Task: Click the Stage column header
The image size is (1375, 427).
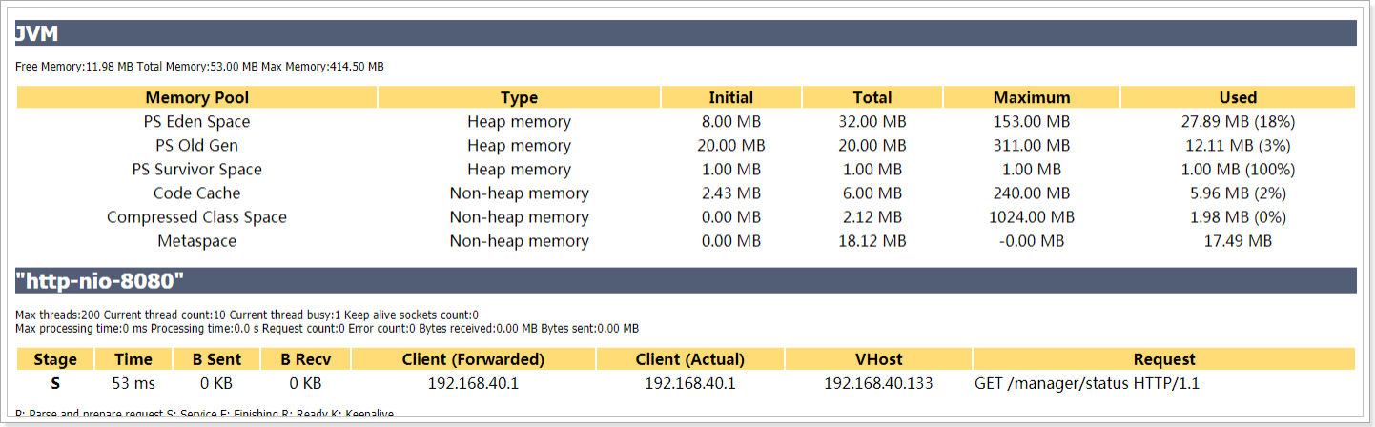Action: [x=54, y=359]
